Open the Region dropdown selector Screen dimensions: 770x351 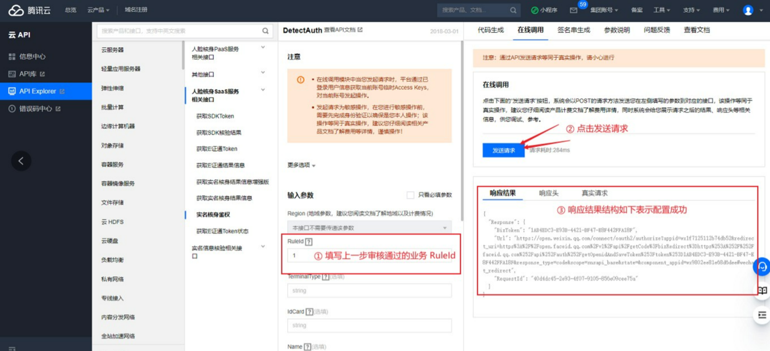[369, 227]
